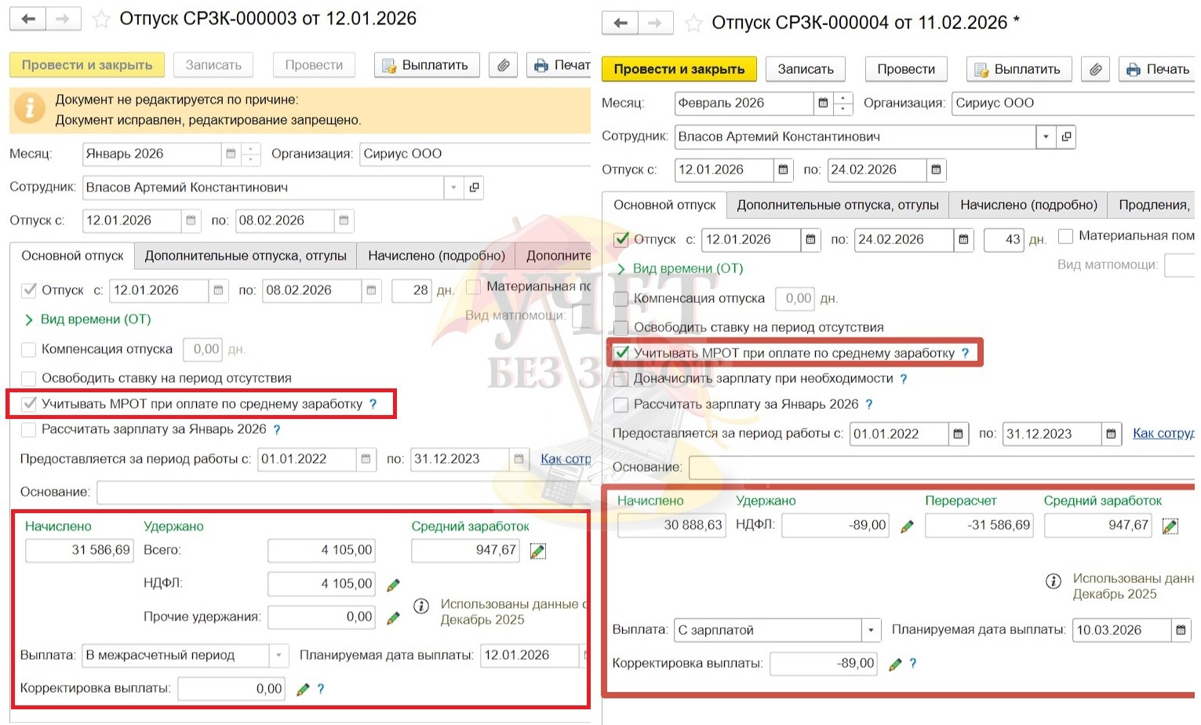Viewport: 1201px width, 725px height.
Task: Click Записать in right window
Action: (x=806, y=69)
